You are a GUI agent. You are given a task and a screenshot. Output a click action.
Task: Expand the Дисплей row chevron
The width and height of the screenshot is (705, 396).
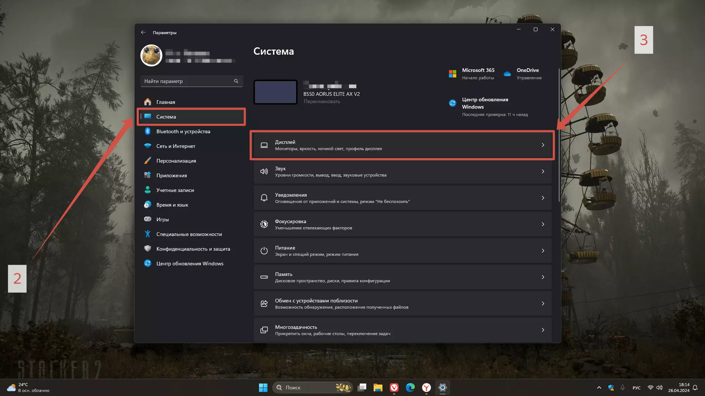point(543,145)
